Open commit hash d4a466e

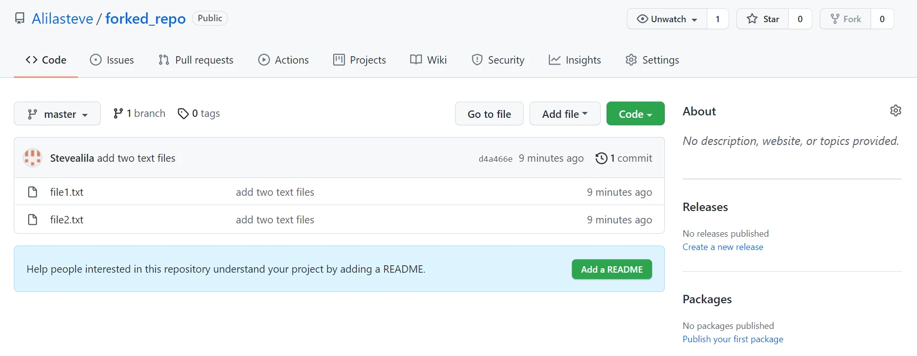coord(496,159)
